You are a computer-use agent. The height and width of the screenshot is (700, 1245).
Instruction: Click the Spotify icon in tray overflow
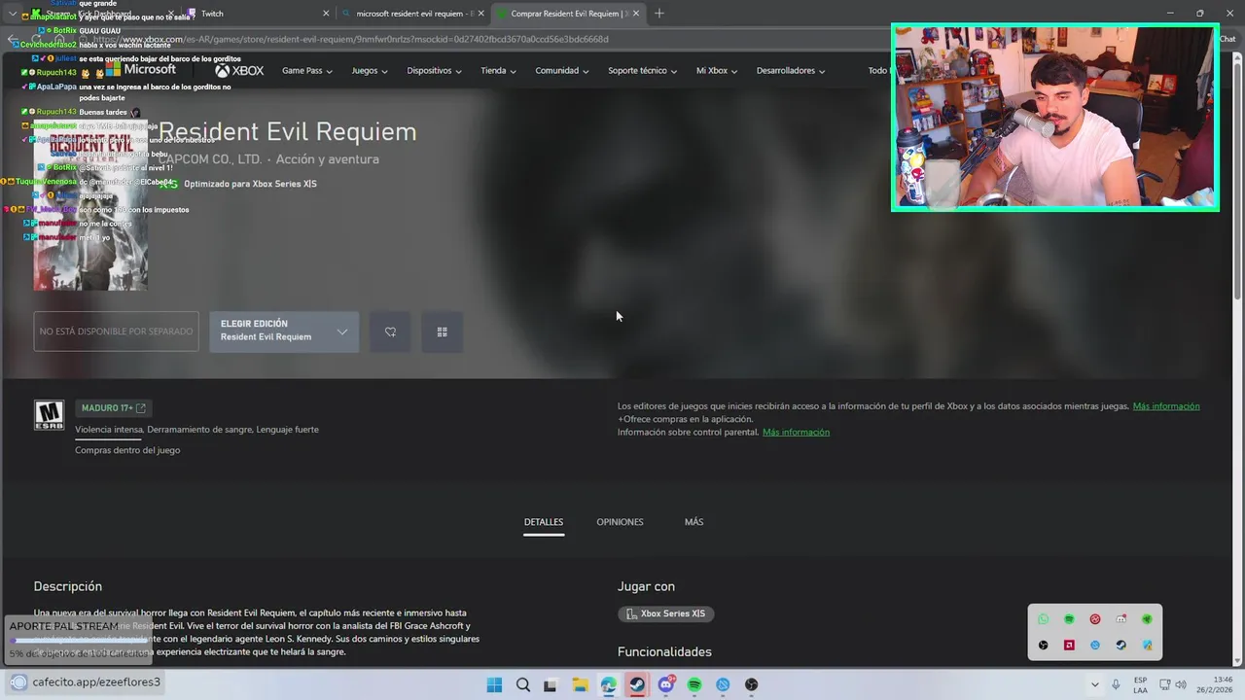1069,619
